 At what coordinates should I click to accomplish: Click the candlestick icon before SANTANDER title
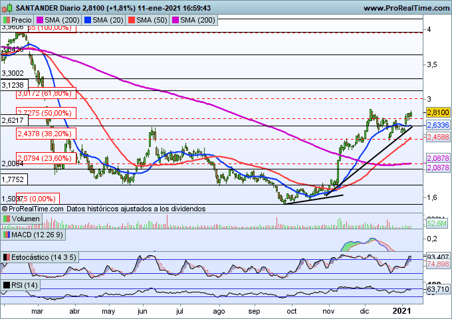tap(7, 8)
